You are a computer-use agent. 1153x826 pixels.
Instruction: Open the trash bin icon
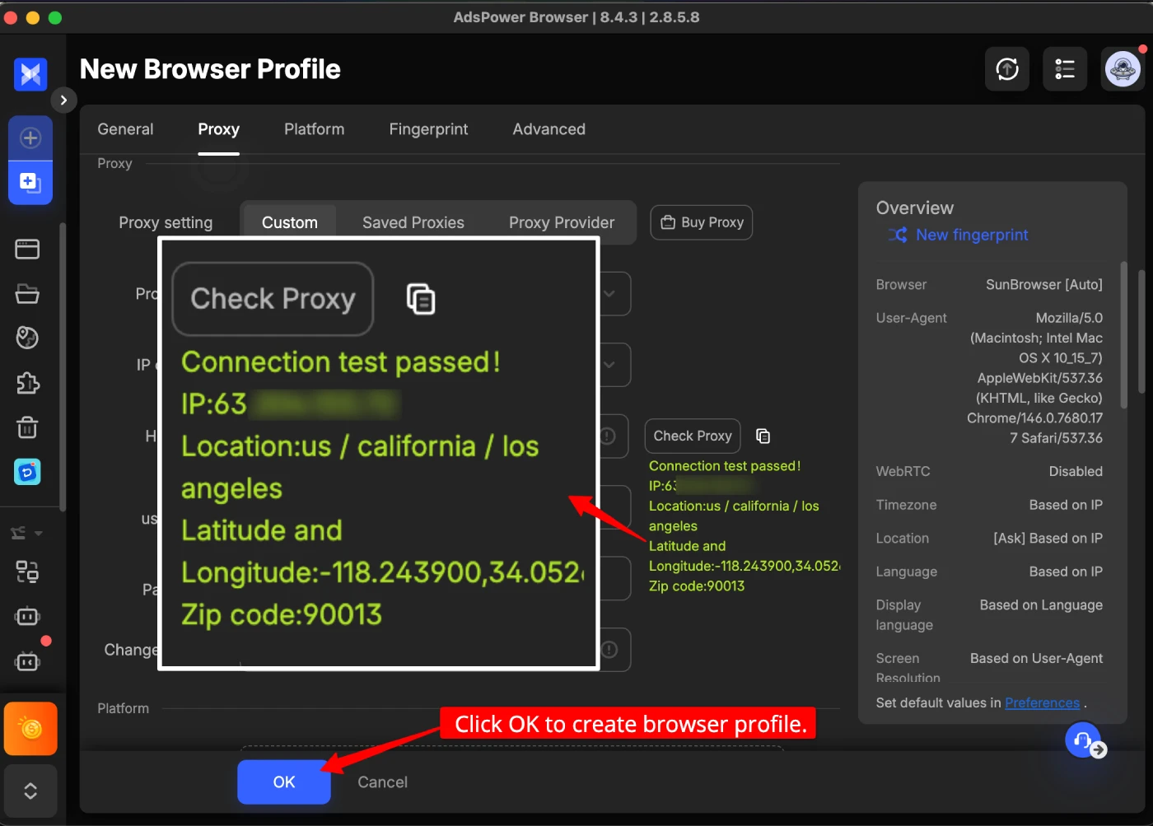pos(27,427)
